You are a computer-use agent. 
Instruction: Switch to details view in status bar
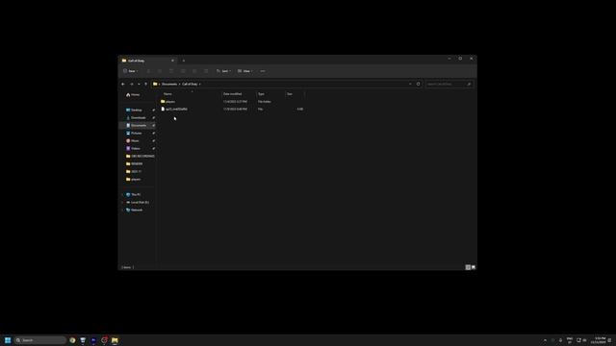(468, 267)
